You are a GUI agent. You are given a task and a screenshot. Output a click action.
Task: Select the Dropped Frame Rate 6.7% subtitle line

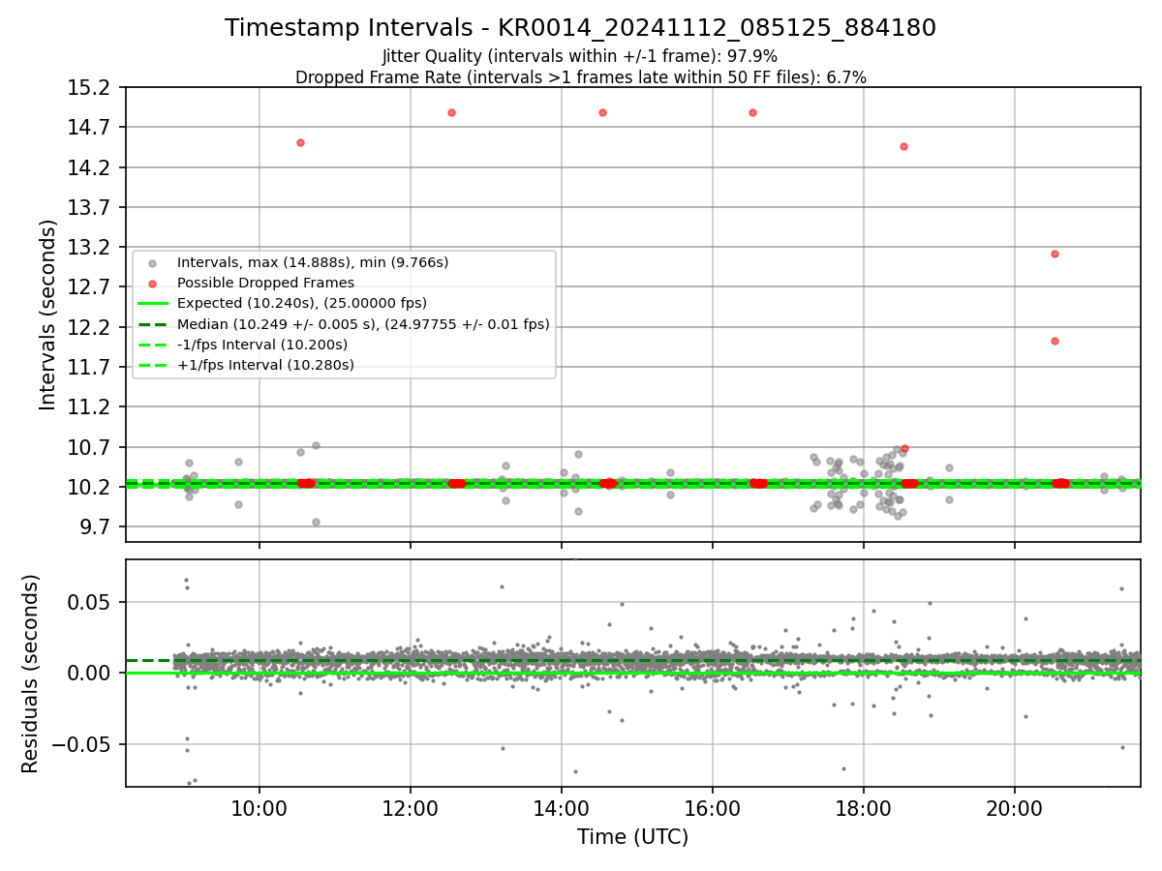pyautogui.click(x=580, y=77)
